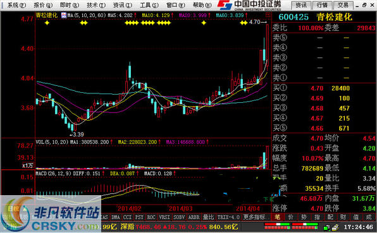The image size is (377, 233).
Task: Click the 买① bid volume 28400
Action: (340, 88)
